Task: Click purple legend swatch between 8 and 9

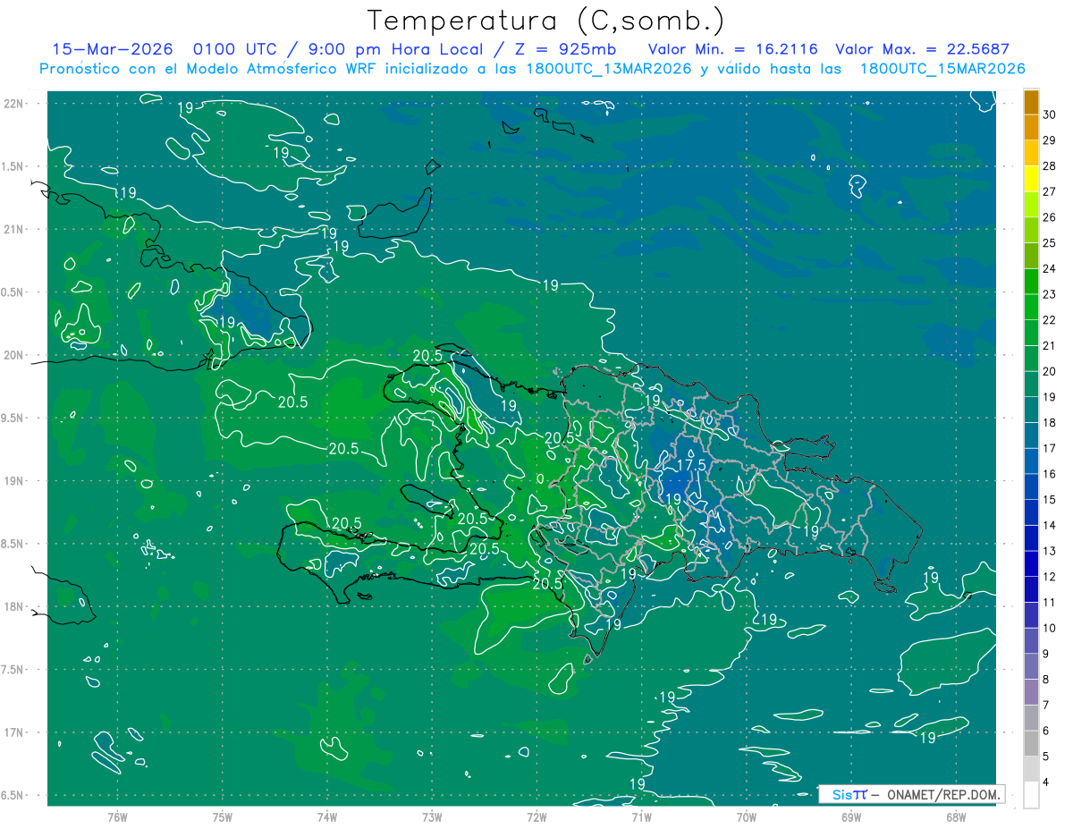Action: click(x=1031, y=666)
